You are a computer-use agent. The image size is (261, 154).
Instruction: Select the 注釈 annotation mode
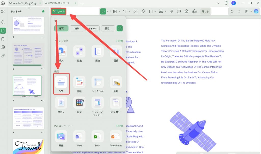click(61, 28)
